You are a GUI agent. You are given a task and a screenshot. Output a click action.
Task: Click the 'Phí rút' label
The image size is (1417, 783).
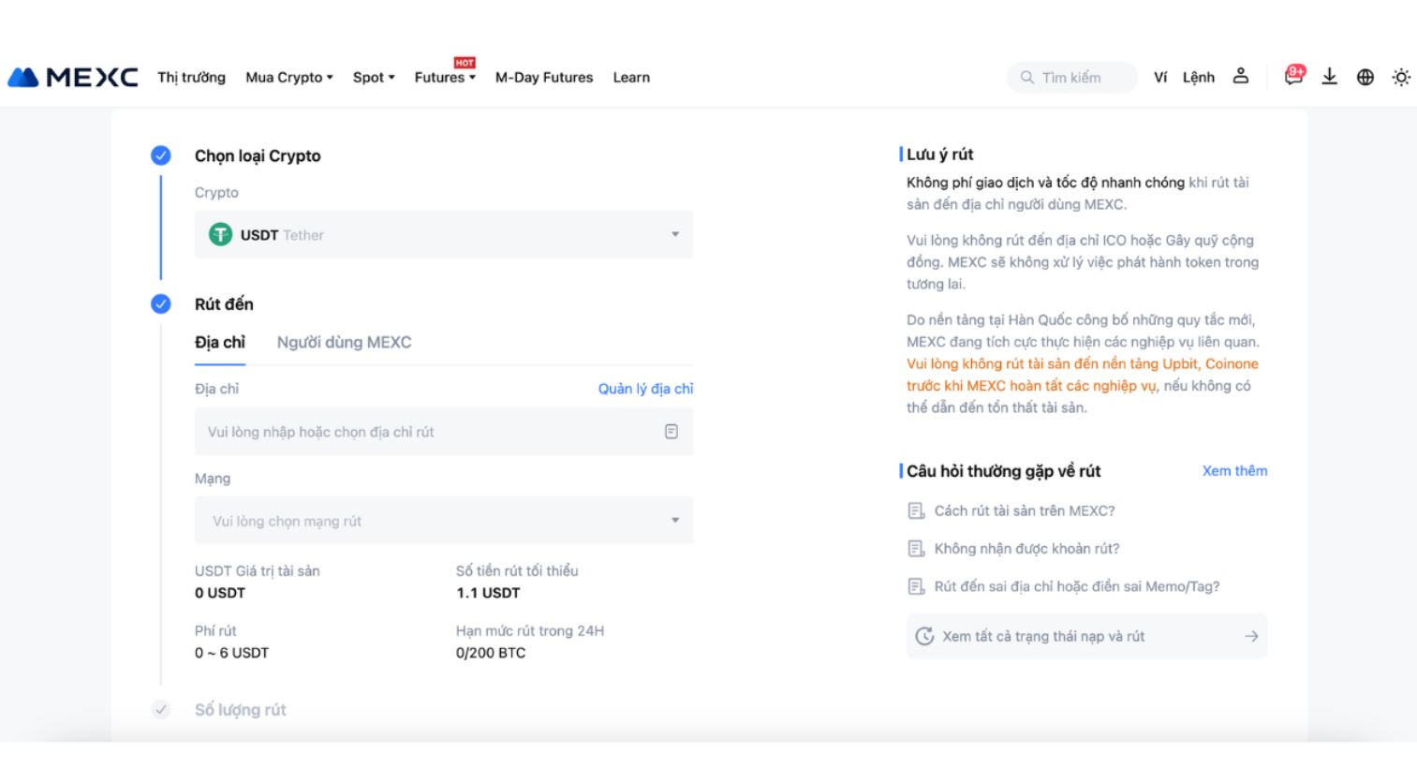[x=215, y=631]
